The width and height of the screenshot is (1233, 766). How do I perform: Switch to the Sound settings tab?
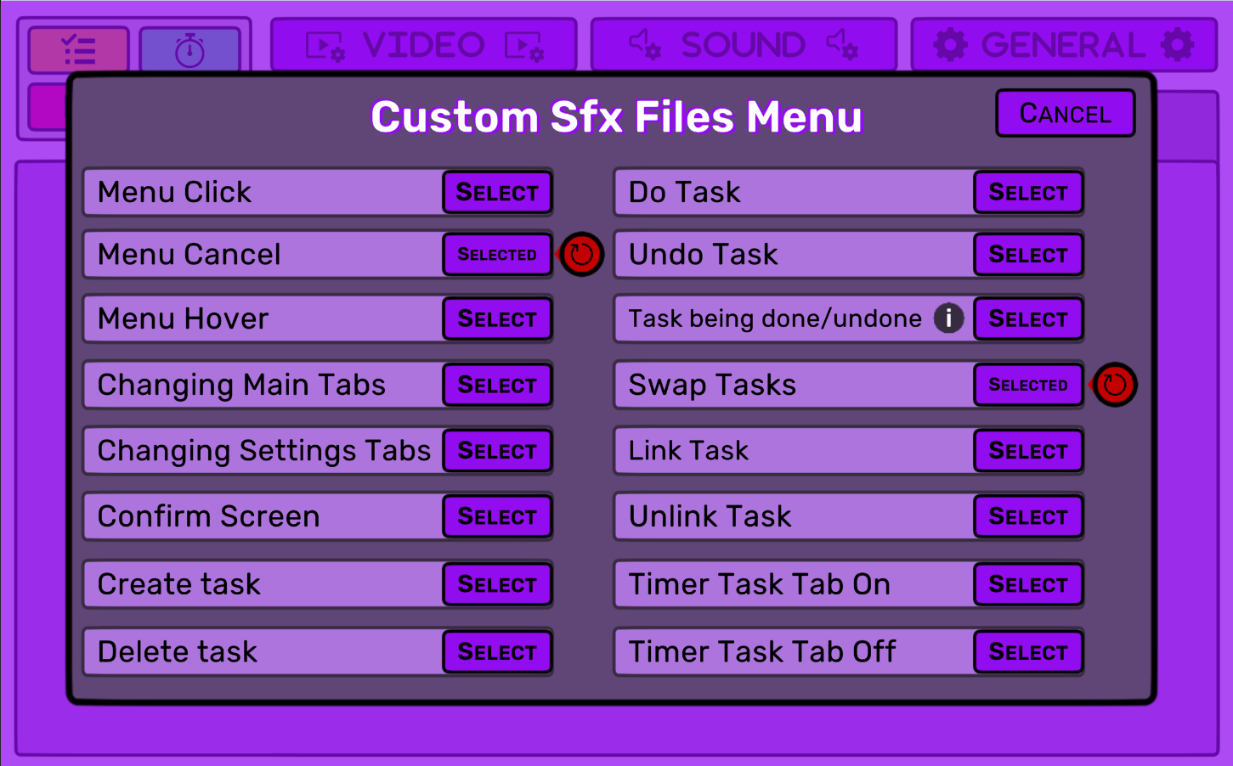[744, 45]
